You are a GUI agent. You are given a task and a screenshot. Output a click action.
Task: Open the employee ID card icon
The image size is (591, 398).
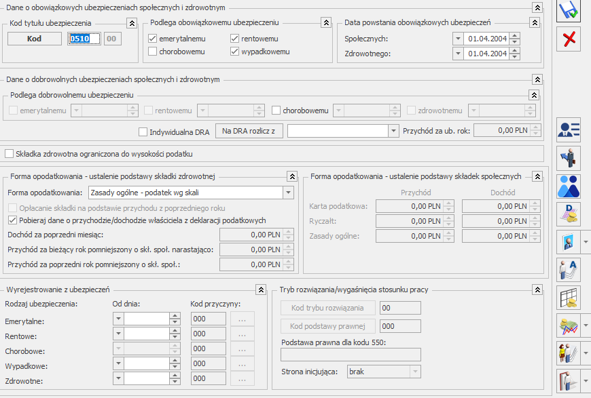[x=569, y=130]
